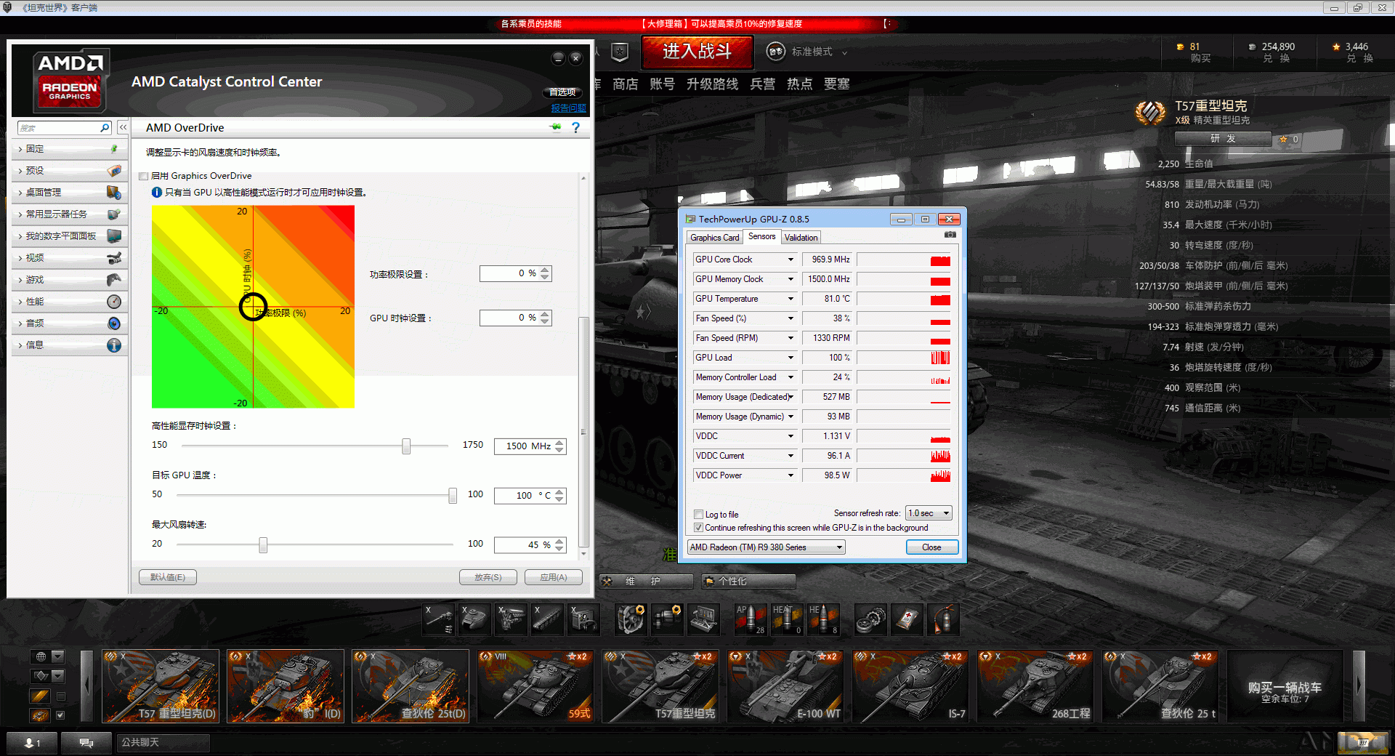
Task: Open VDDC Power sensor dropdown
Action: [x=790, y=475]
